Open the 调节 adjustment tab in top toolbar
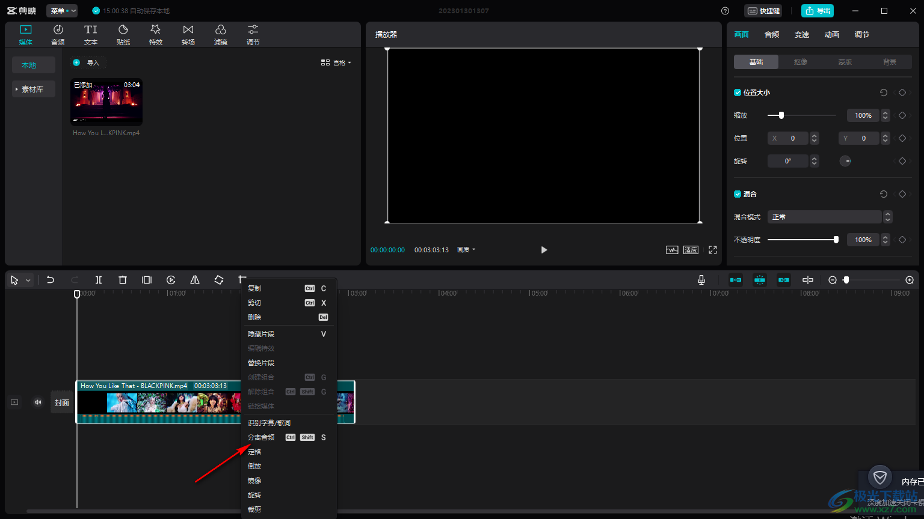924x519 pixels. (253, 35)
